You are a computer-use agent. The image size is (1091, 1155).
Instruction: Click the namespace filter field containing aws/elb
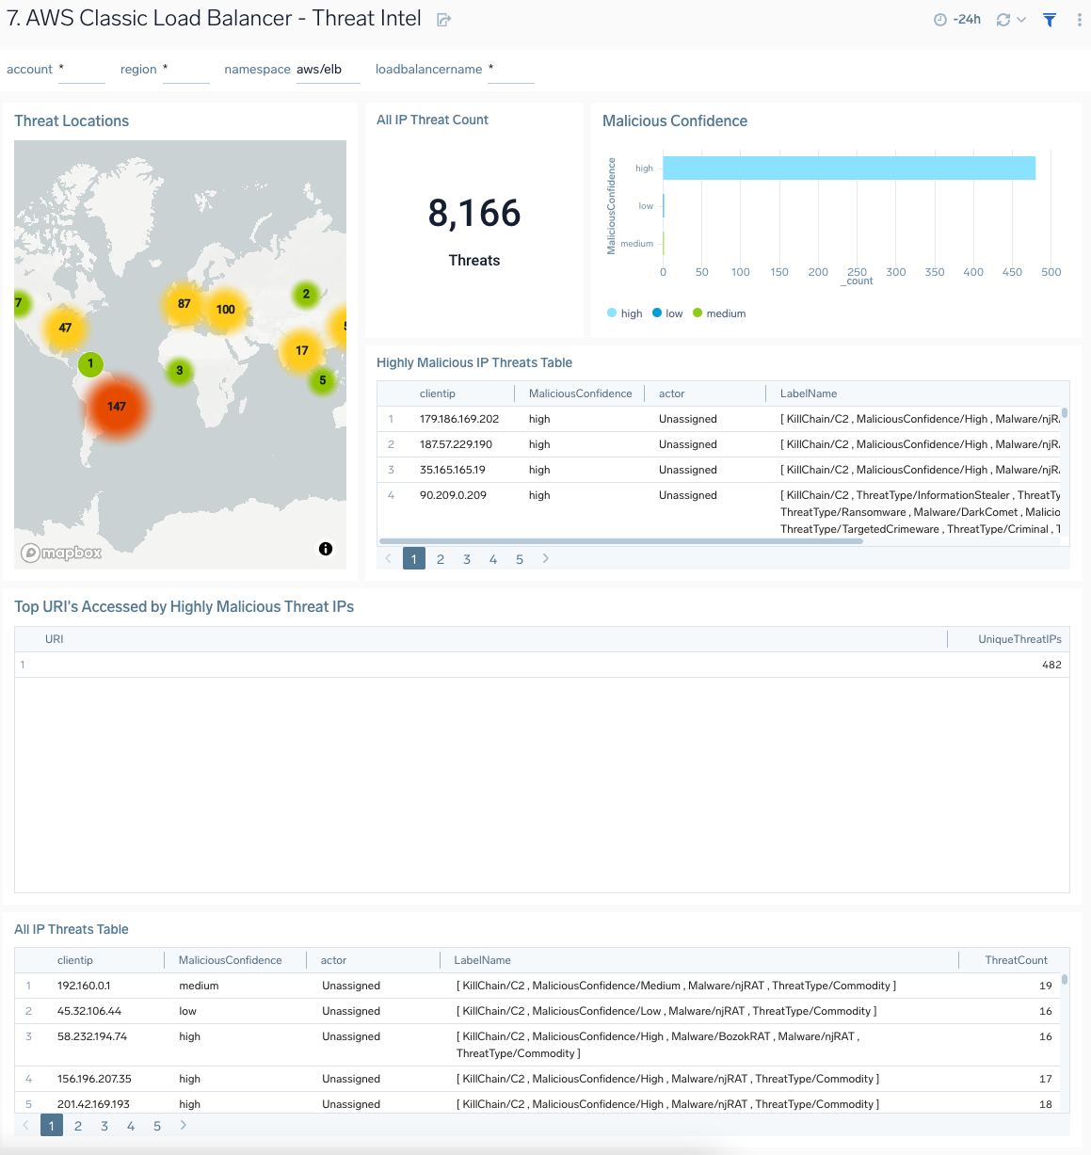click(327, 69)
